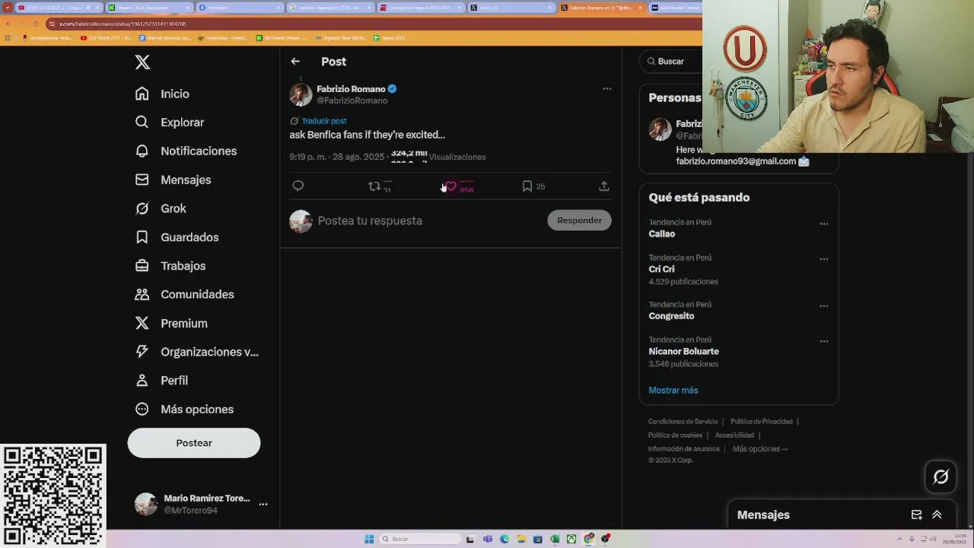Open Trabajos in sidebar
Image resolution: width=974 pixels, height=548 pixels.
pyautogui.click(x=170, y=266)
